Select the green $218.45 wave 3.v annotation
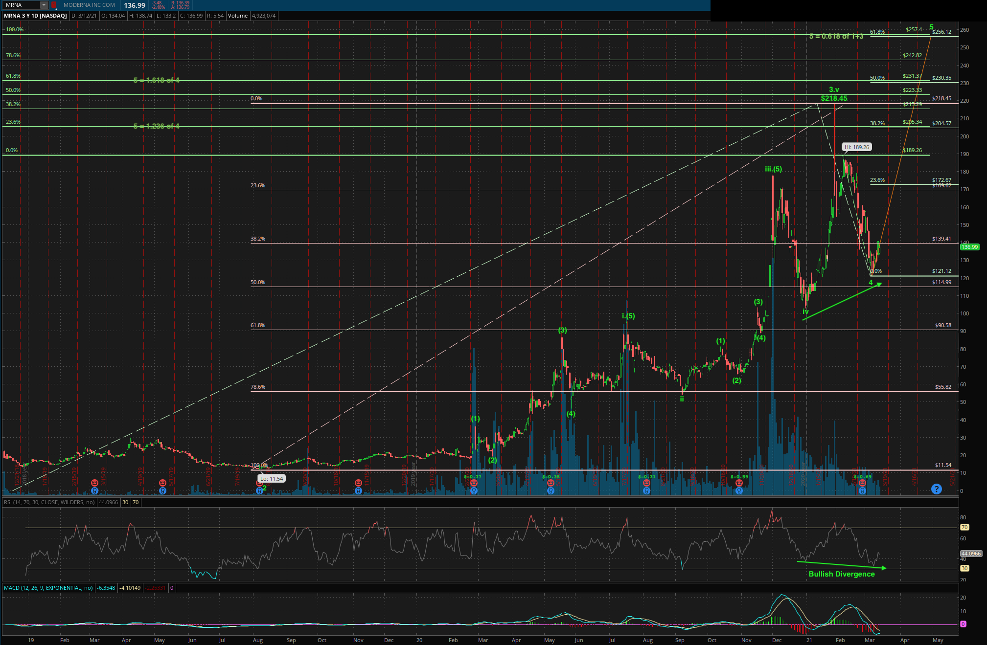This screenshot has width=987, height=645. 834,98
